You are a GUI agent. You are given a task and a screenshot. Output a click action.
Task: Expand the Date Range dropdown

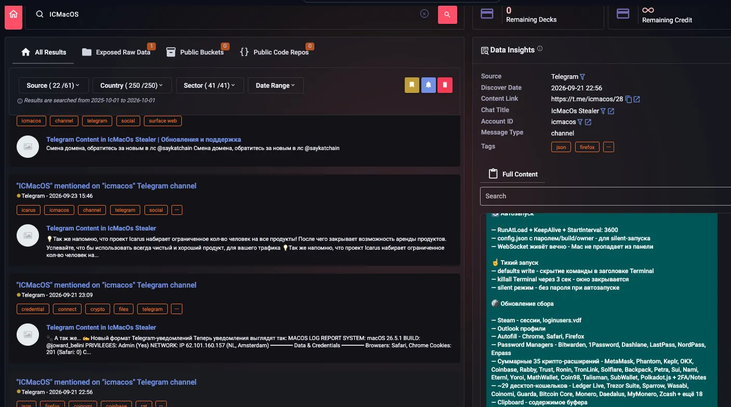[x=276, y=86]
